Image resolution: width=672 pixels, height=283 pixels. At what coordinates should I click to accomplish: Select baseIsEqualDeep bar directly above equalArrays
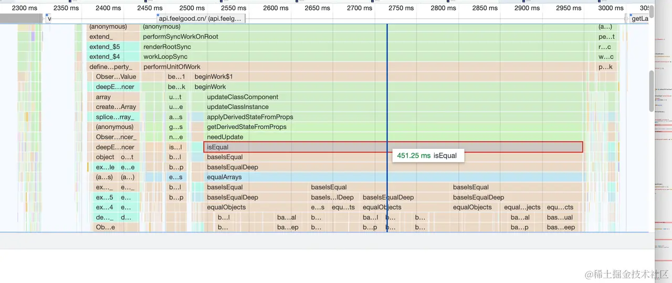(394, 167)
